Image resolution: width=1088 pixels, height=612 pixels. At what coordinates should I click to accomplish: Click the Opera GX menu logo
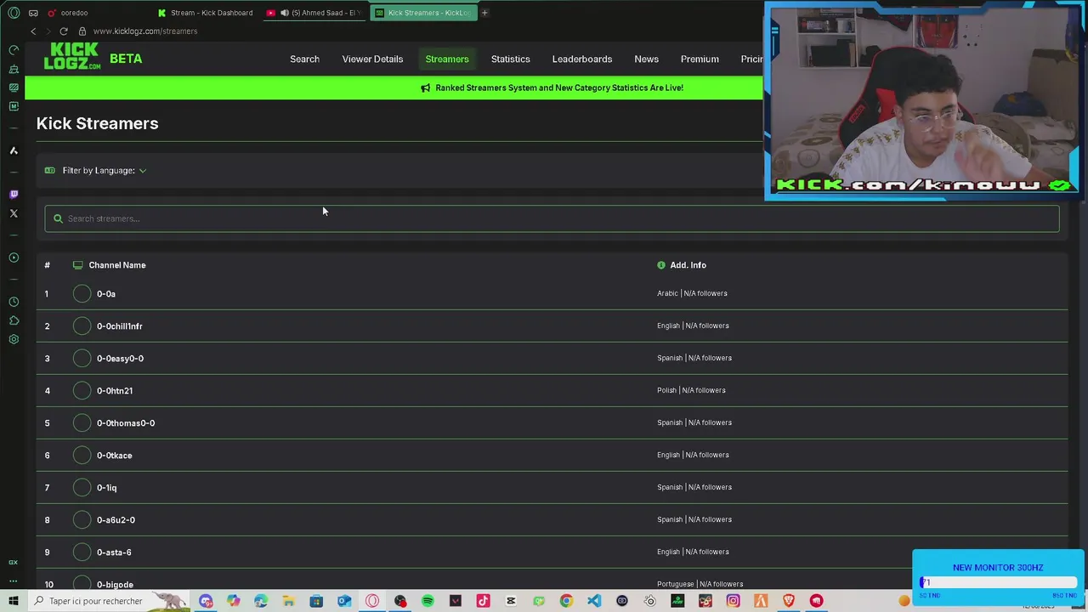click(x=14, y=13)
